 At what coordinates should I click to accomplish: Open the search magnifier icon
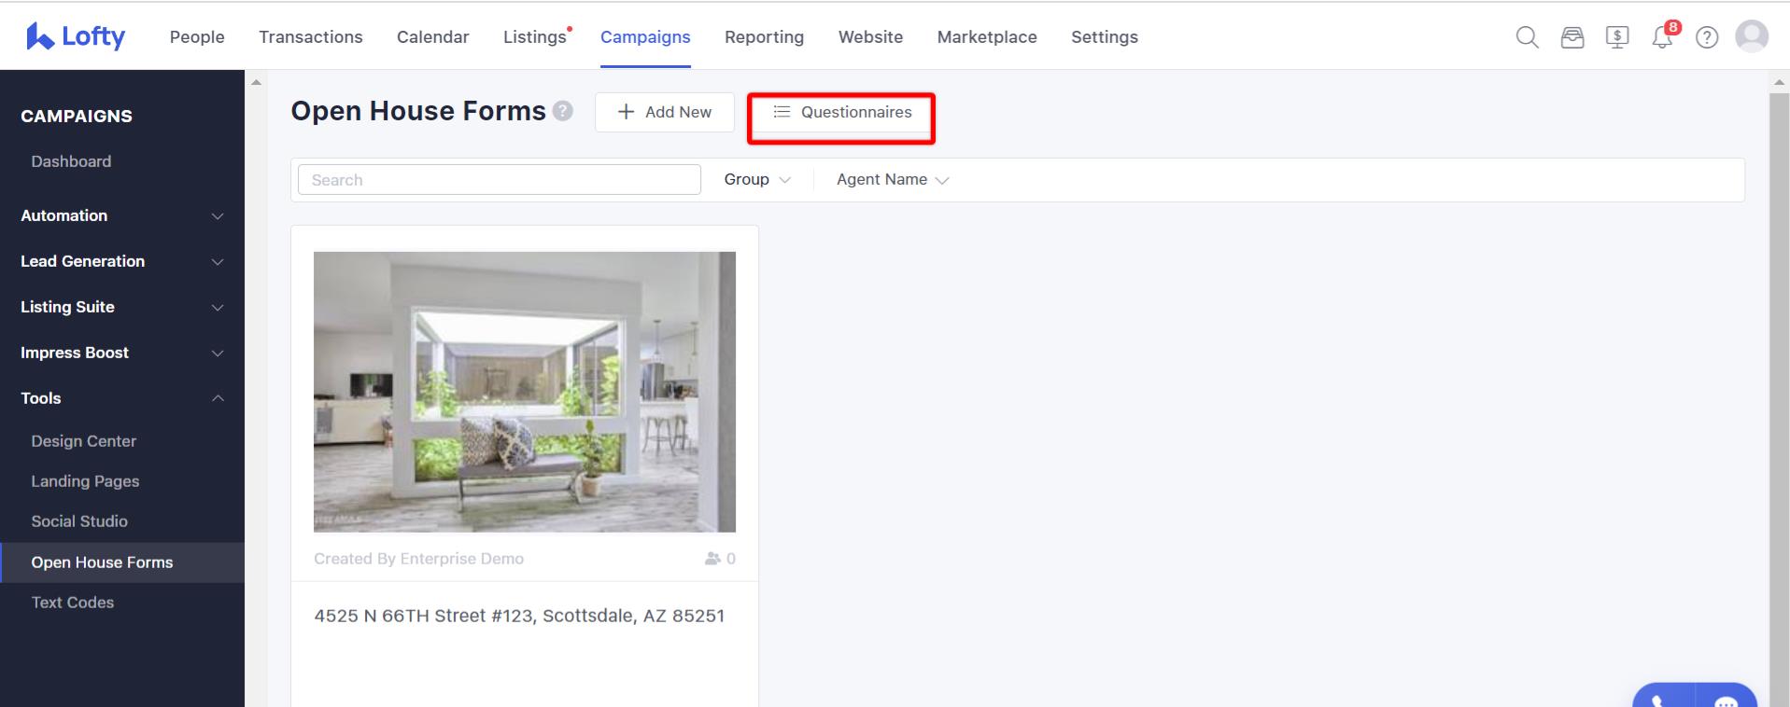pyautogui.click(x=1527, y=37)
